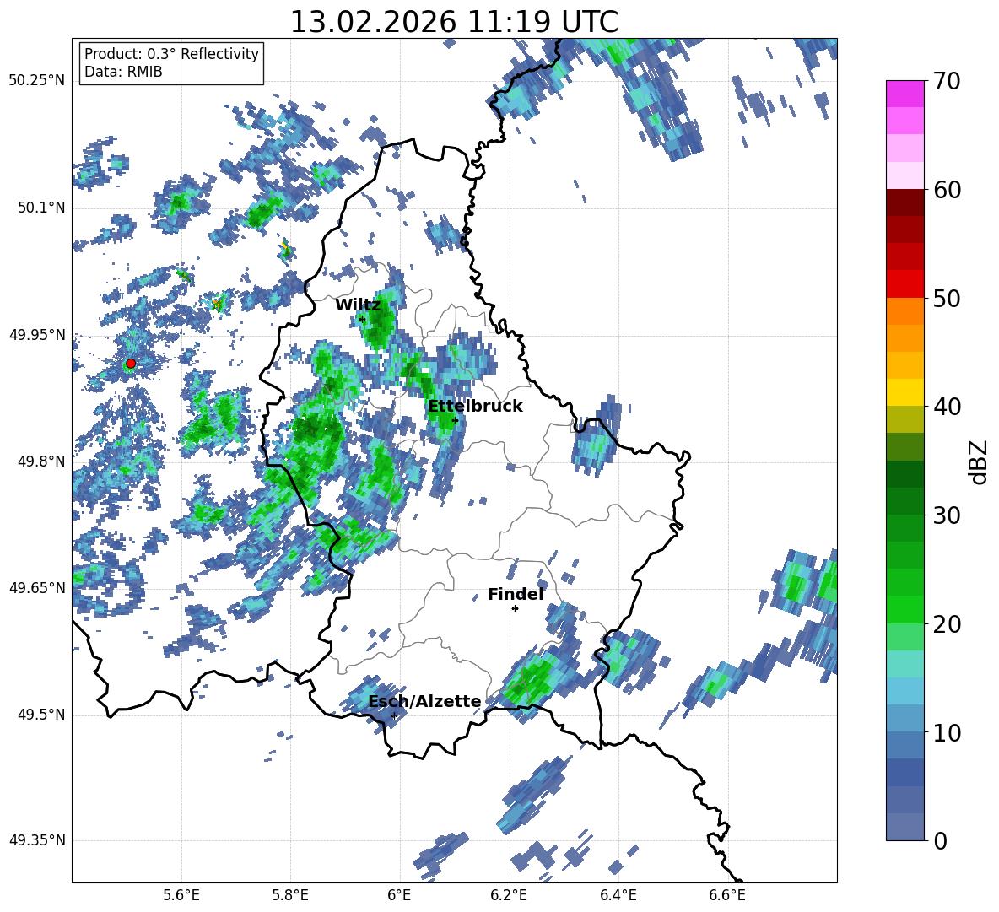Screen dimensions: 999x912
Task: Click the Wiltz station cross marker
Action: click(362, 319)
